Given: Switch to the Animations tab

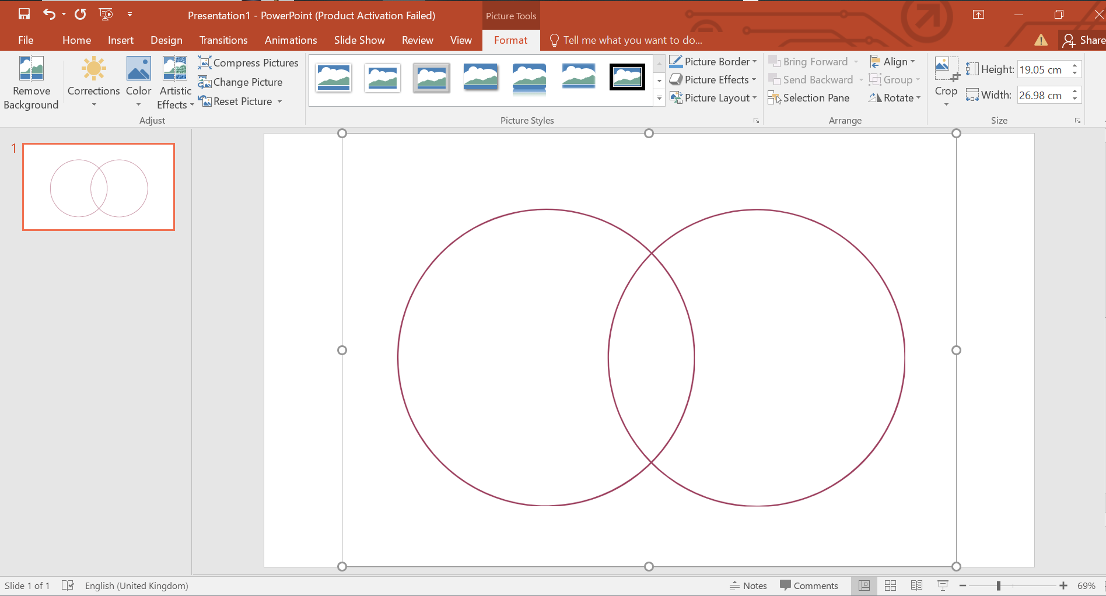Looking at the screenshot, I should coord(290,40).
